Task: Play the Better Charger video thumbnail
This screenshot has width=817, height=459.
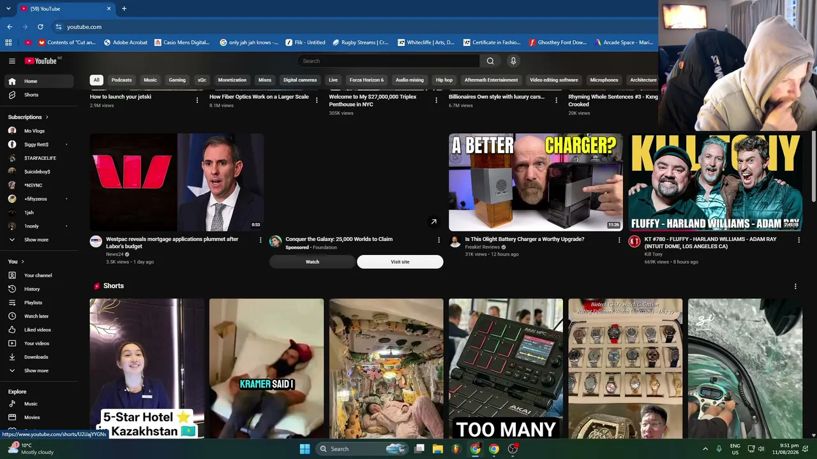Action: click(536, 182)
